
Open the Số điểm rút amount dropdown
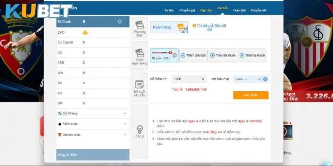(x=189, y=79)
